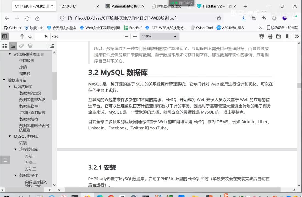The width and height of the screenshot is (302, 197).
Task: Go to next PDF page arrow
Action: pyautogui.click(x=30, y=36)
